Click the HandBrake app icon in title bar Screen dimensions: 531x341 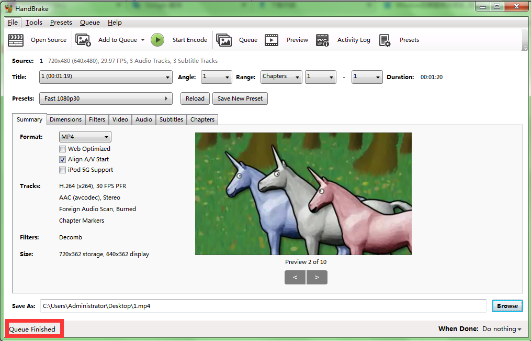pyautogui.click(x=8, y=8)
